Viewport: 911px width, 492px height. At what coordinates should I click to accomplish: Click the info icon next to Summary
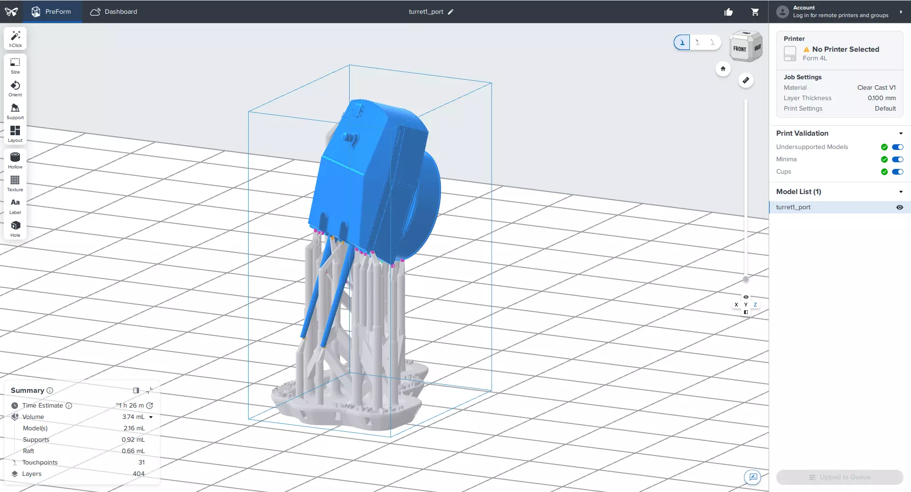(x=50, y=390)
